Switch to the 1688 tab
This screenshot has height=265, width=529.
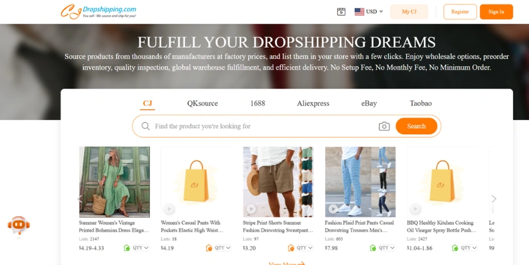[x=258, y=103]
